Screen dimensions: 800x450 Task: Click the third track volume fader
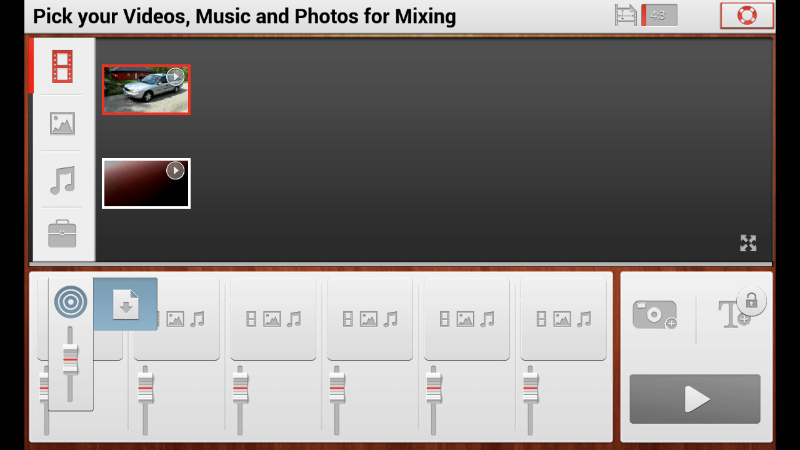(240, 387)
